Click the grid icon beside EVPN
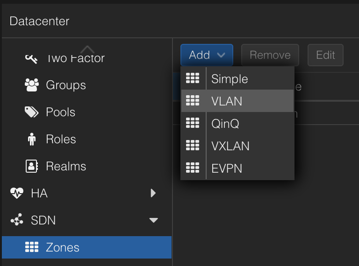359x266 pixels. pyautogui.click(x=193, y=168)
